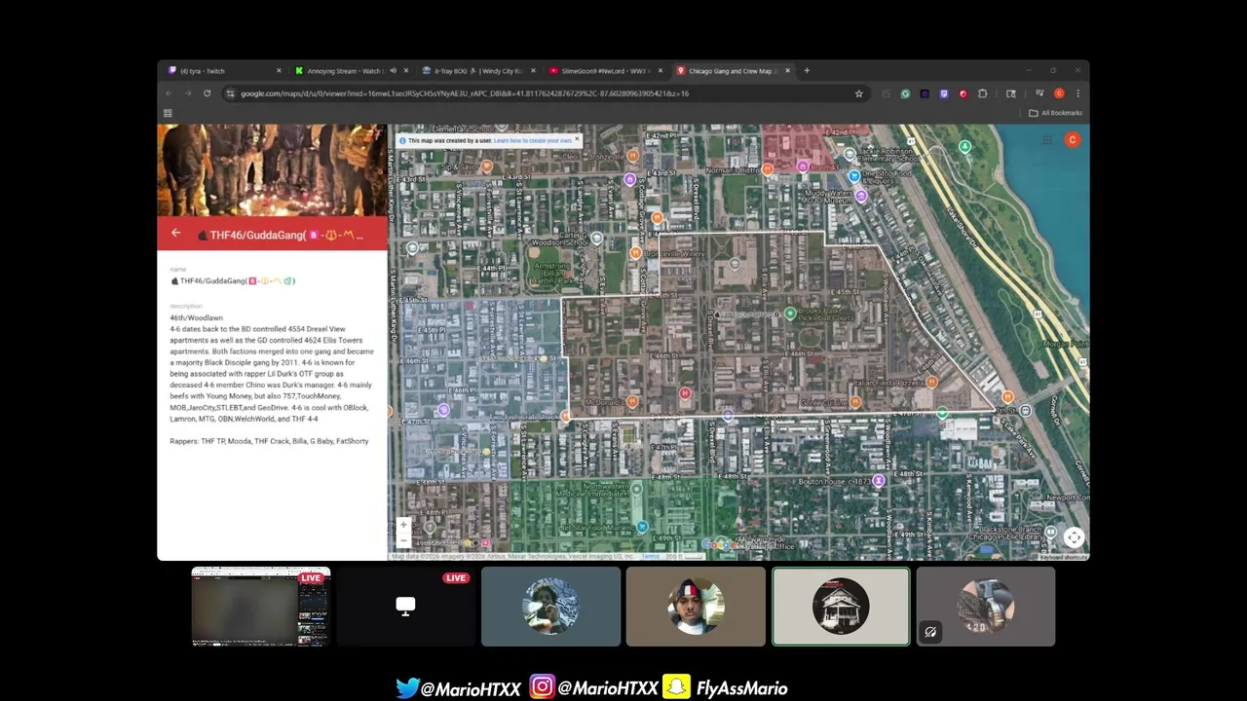
Task: Go back from the THF46/GuddaGang panel
Action: [175, 233]
